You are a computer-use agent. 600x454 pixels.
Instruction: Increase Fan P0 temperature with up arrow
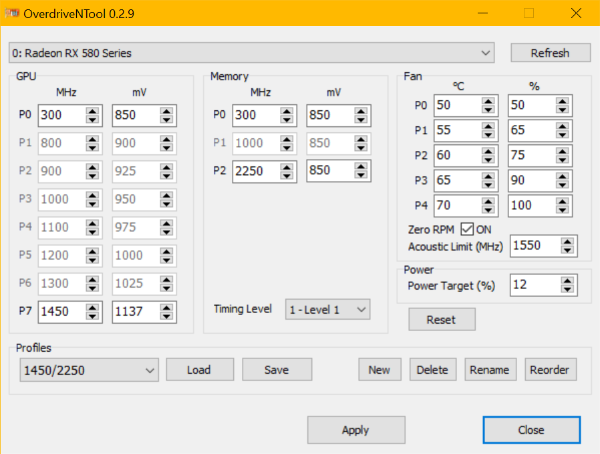coord(488,101)
